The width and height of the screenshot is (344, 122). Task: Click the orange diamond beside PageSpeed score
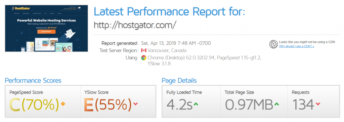(63, 104)
